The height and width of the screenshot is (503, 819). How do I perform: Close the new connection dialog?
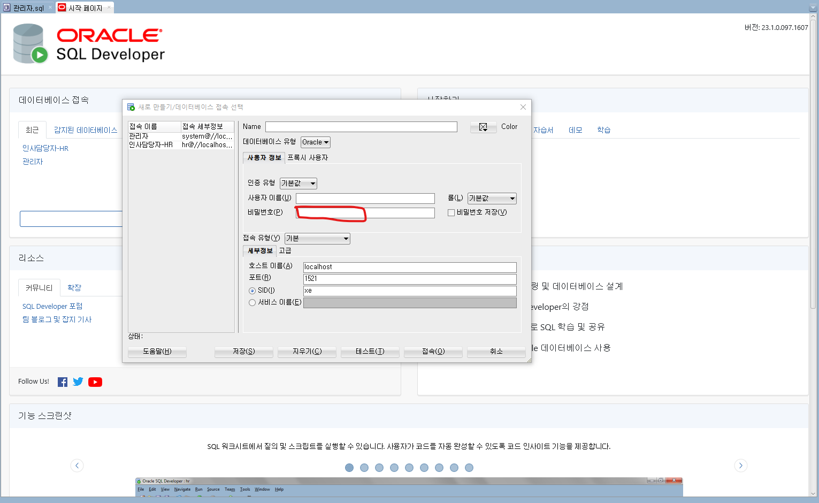tap(523, 107)
